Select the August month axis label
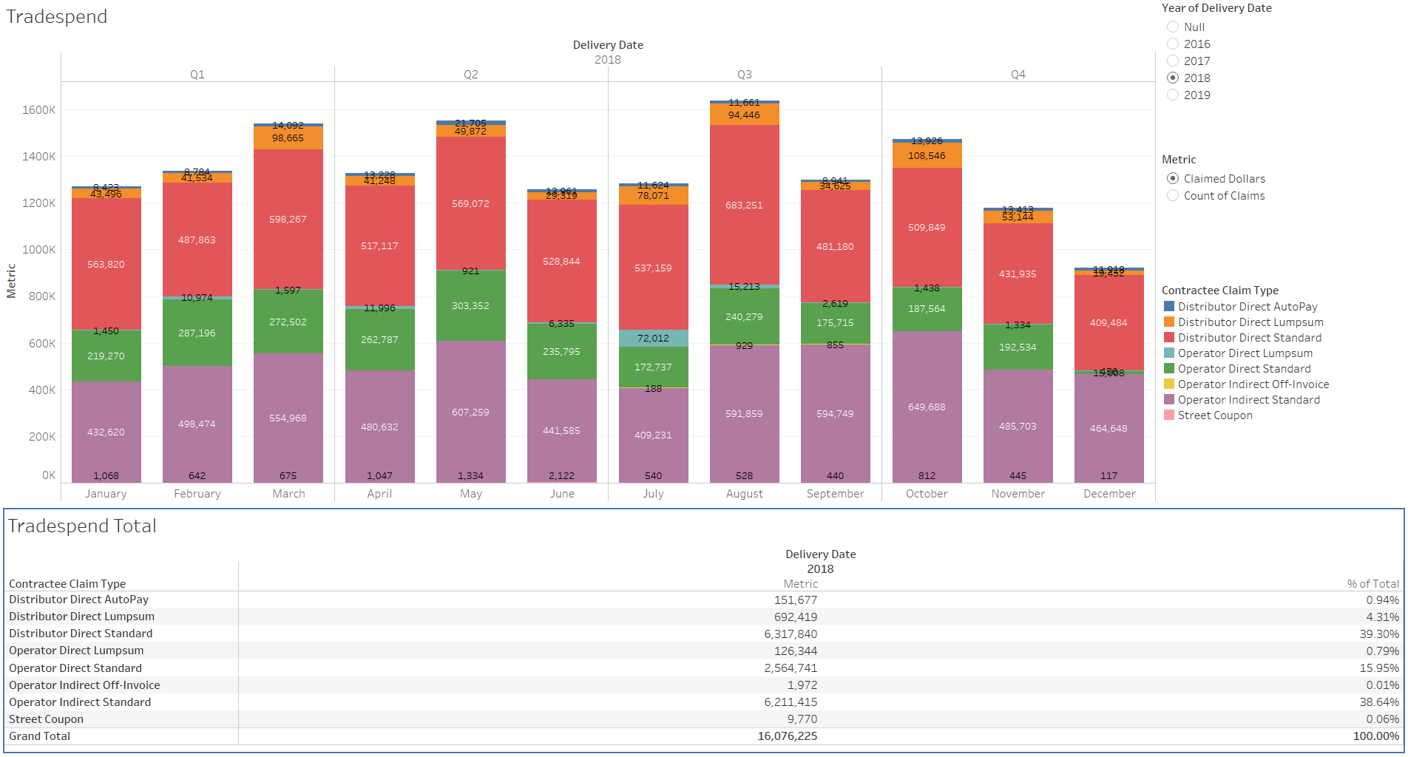 click(x=744, y=494)
